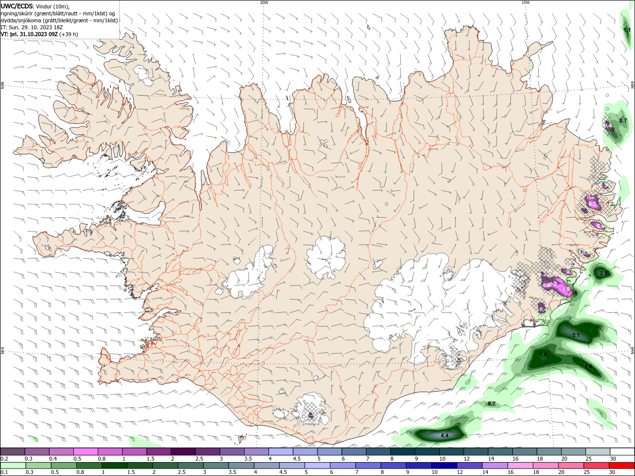Click the pink snow swatch between 0.5 and 0.8
Image resolution: width=635 pixels, height=476 pixels.
pyautogui.click(x=86, y=451)
